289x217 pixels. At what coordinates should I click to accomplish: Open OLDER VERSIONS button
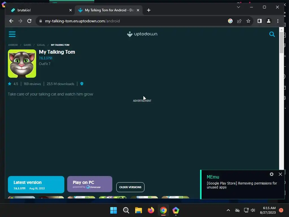(130, 187)
